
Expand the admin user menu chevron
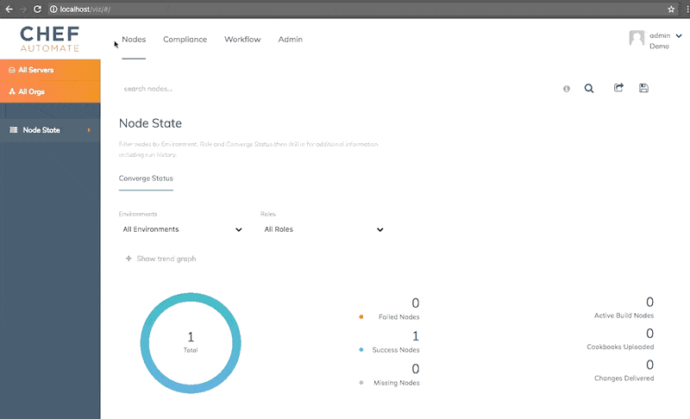(x=679, y=36)
